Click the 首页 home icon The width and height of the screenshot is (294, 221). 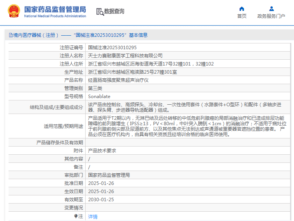[x=242, y=9]
